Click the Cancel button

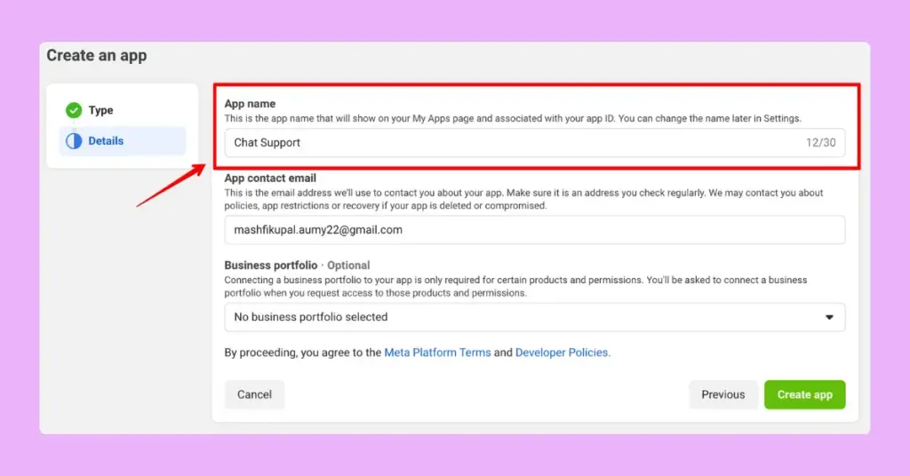[254, 395]
